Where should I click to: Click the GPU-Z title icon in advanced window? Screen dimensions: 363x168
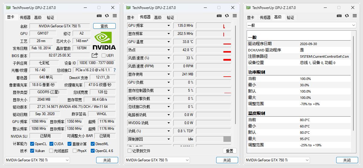(x=248, y=8)
